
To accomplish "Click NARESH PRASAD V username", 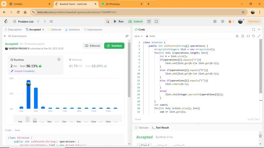I will point(19,48).
